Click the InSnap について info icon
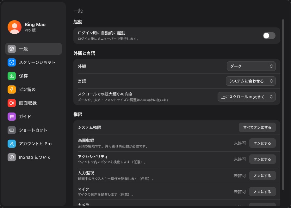291x208 pixels. (x=12, y=157)
